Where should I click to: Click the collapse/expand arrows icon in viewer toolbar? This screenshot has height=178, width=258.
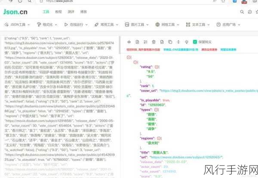pos(178,42)
